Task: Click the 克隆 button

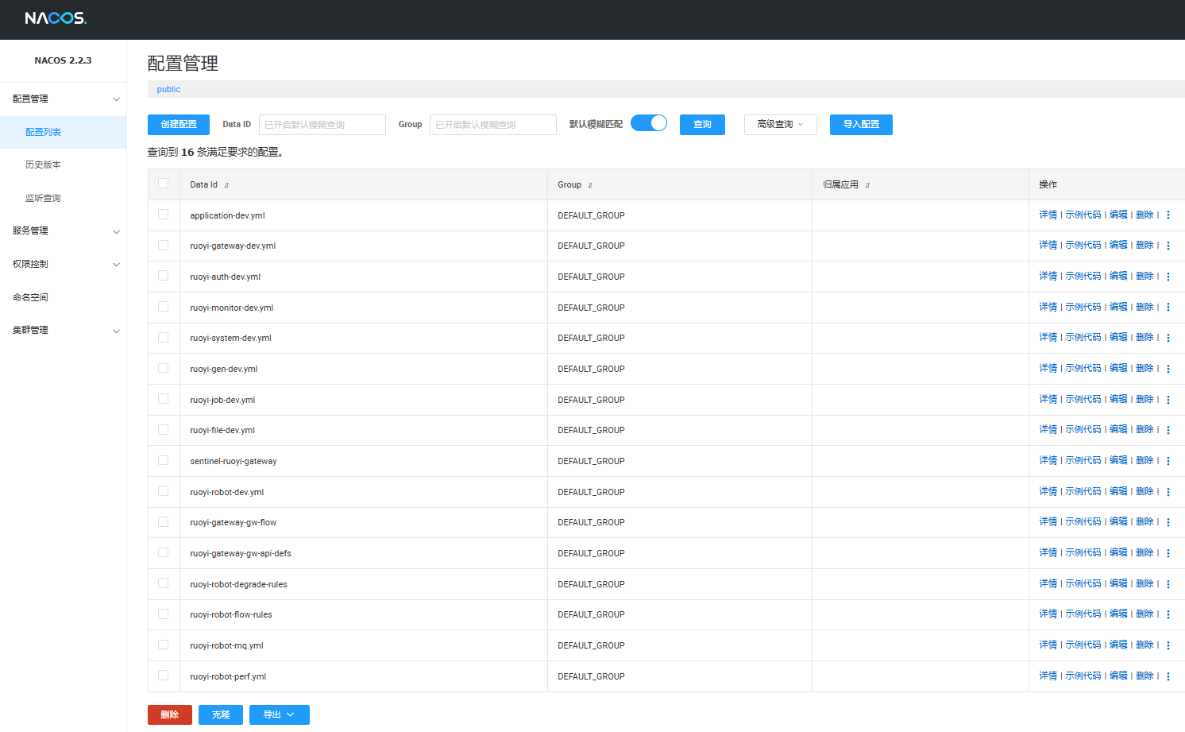Action: pos(221,715)
